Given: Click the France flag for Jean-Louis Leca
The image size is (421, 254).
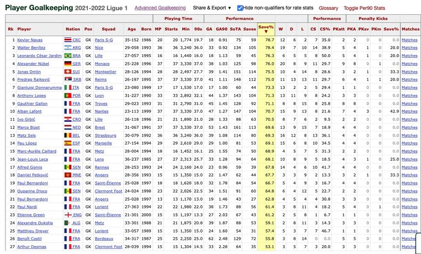Looking at the screenshot, I should (x=68, y=159).
